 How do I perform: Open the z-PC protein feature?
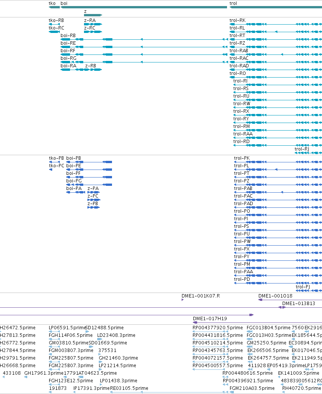[93, 196]
